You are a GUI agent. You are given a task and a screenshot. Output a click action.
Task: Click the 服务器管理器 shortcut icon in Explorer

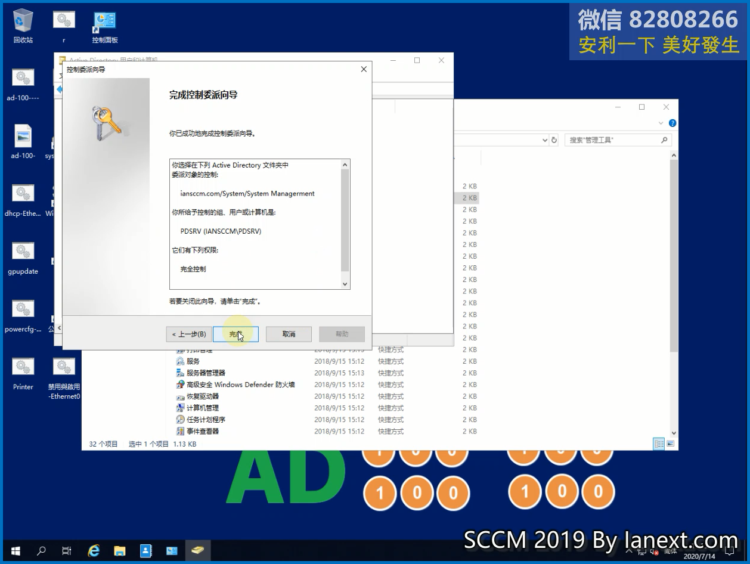pos(180,373)
